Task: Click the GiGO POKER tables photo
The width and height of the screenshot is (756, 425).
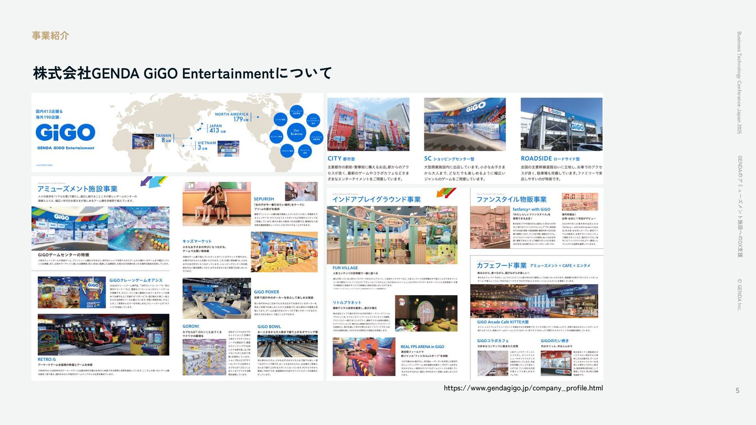Action: [217, 298]
